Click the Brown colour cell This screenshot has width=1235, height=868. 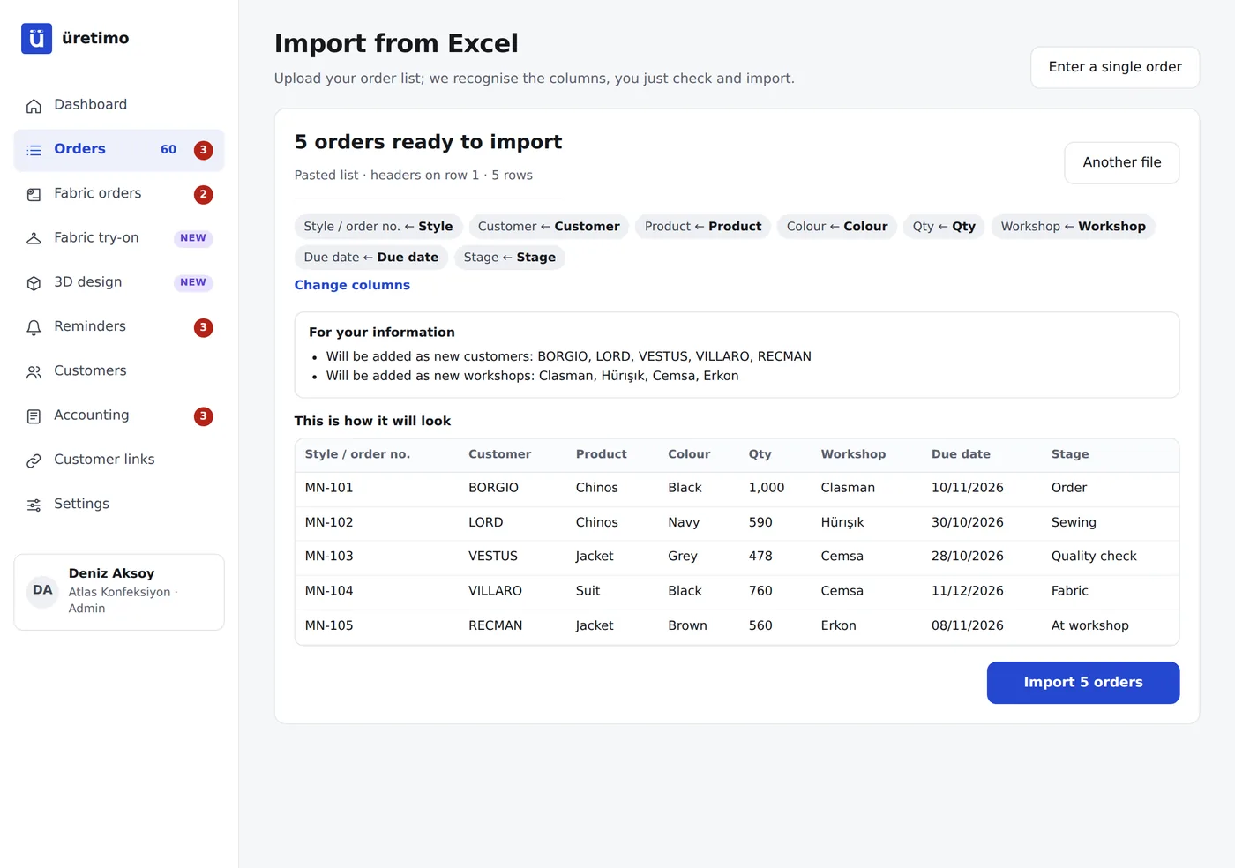pos(687,625)
